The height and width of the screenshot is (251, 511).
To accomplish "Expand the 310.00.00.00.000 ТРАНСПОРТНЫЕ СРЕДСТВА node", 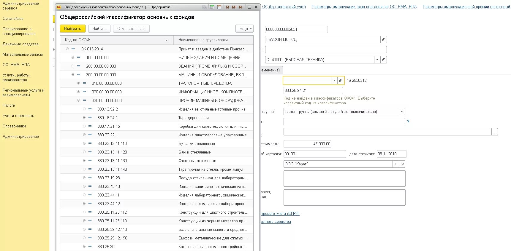I will point(78,83).
